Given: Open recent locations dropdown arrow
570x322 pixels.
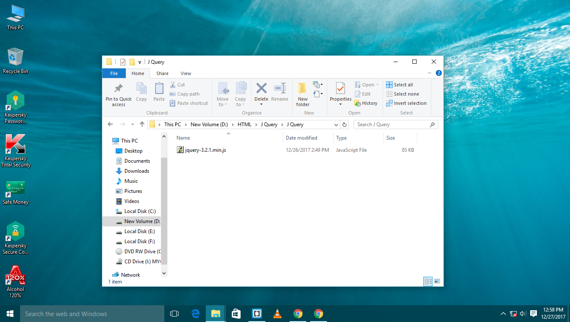Looking at the screenshot, I should tap(132, 125).
